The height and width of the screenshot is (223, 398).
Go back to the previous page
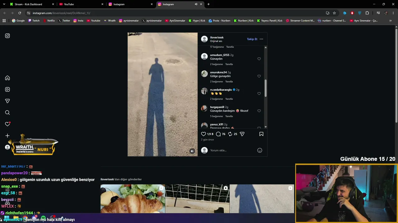[x=5, y=13]
